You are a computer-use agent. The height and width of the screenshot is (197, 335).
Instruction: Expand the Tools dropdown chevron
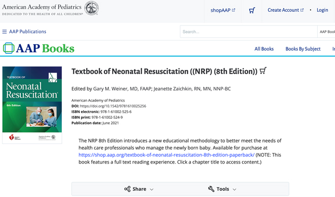coord(234,189)
